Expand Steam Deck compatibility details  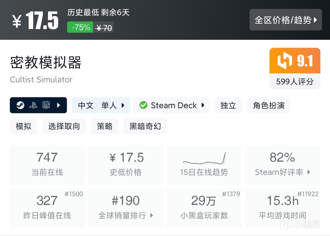coord(203,105)
